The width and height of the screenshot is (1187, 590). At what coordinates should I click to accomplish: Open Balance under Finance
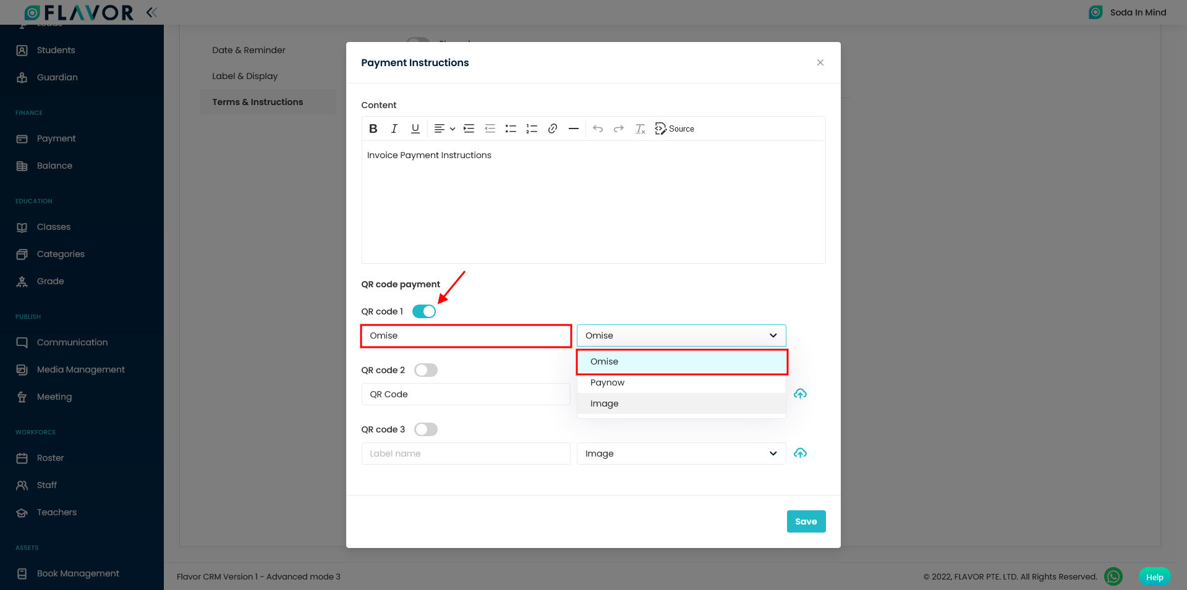tap(54, 166)
